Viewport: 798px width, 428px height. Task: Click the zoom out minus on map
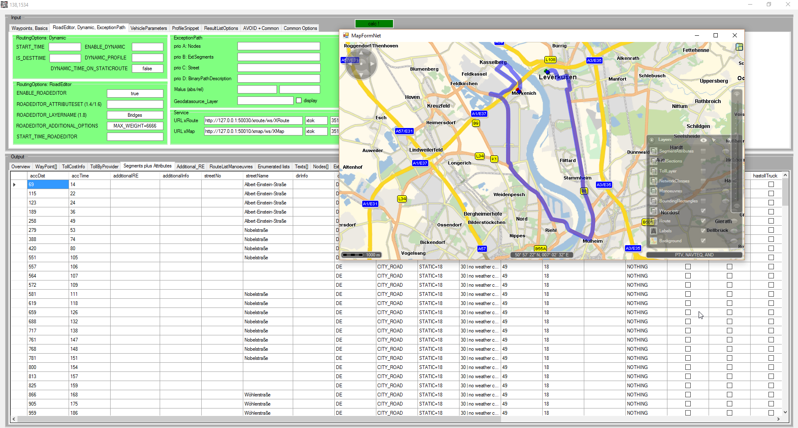coord(737,206)
